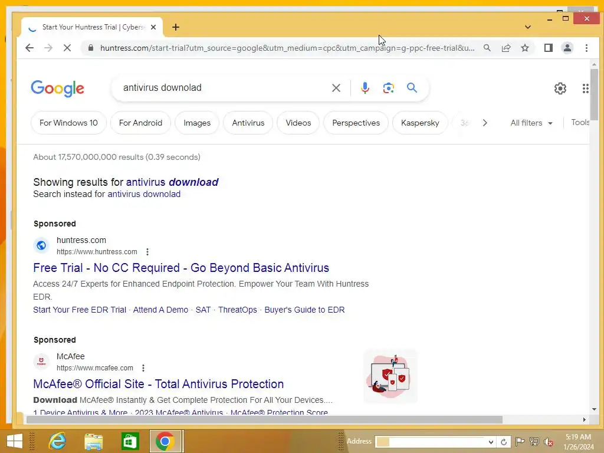Viewport: 604px width, 453px height.
Task: Open the Perspectives filter
Action: click(x=356, y=123)
